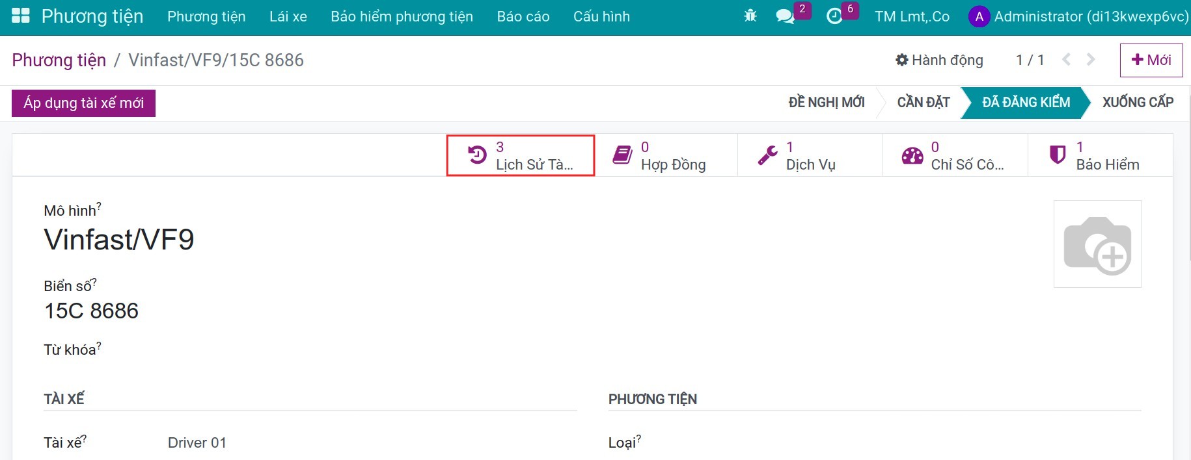Set status to XUỐNG CẤP

pyautogui.click(x=1138, y=103)
